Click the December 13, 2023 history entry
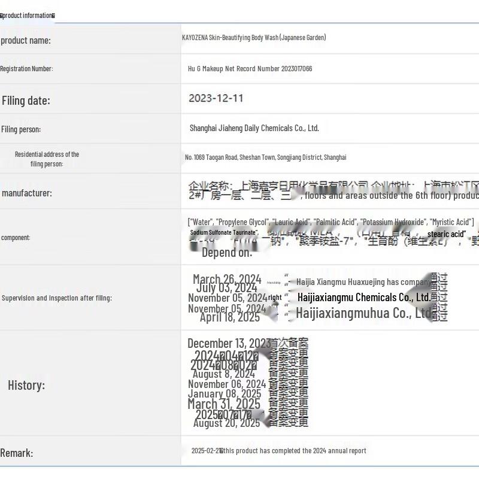The height and width of the screenshot is (479, 479). coord(229,343)
